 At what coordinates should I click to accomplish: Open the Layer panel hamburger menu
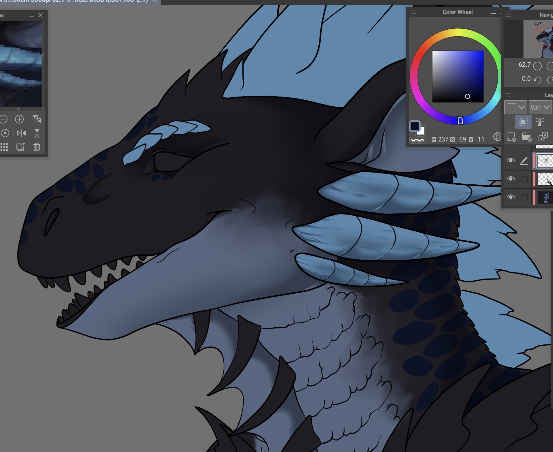508,95
